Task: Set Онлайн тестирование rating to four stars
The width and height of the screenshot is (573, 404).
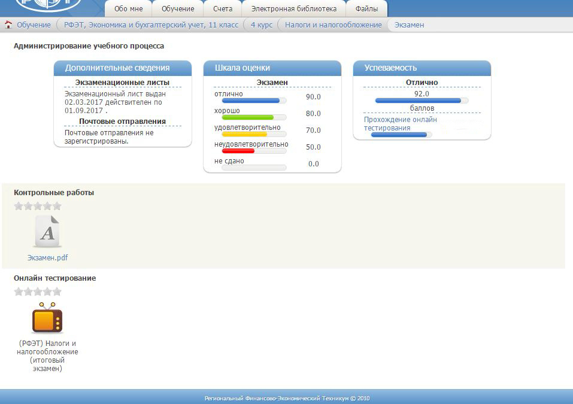Action: (x=48, y=292)
